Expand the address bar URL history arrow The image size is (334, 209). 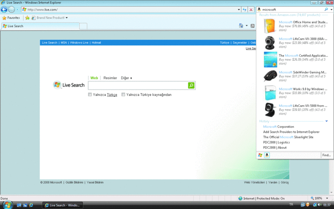[x=239, y=10]
